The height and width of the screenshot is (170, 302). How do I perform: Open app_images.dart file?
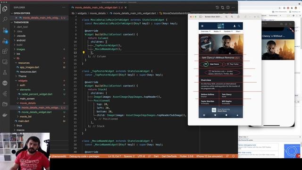[x=29, y=67]
